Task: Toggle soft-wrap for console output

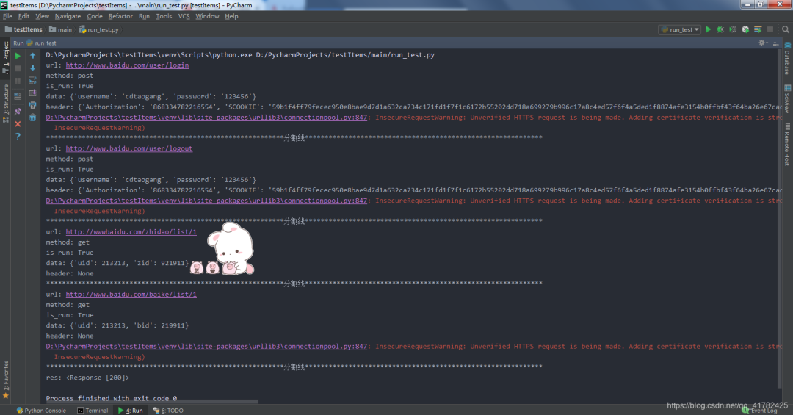Action: click(x=33, y=81)
